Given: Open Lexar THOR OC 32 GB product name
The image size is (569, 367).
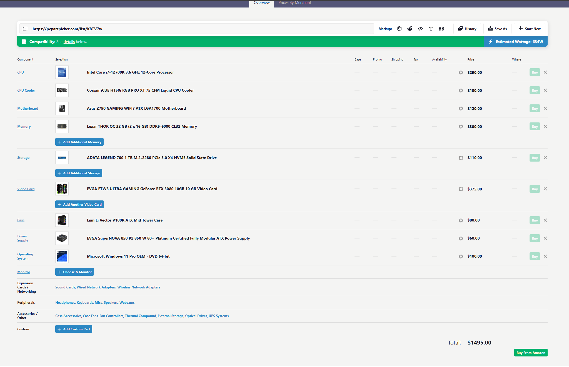Looking at the screenshot, I should [142, 126].
